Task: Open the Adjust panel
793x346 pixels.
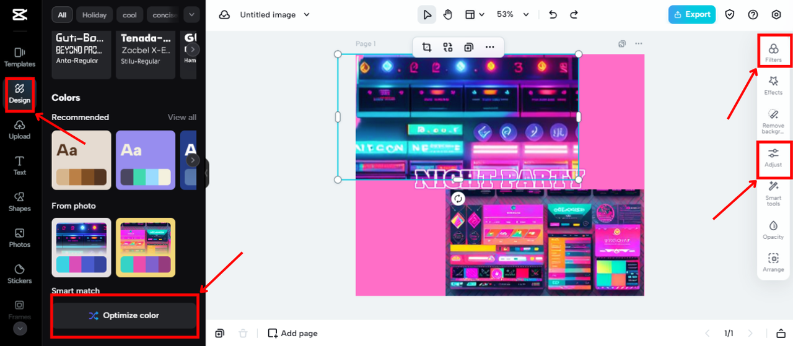Action: click(773, 158)
